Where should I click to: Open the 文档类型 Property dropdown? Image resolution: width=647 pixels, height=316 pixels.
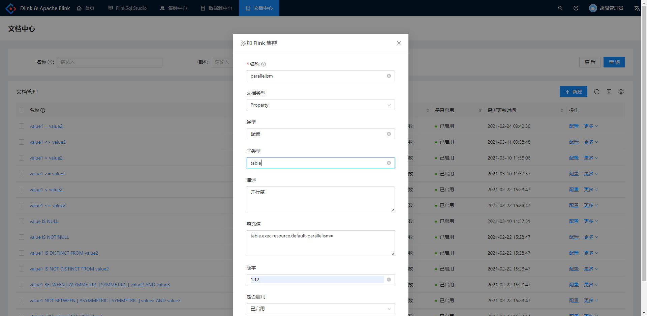(x=320, y=105)
